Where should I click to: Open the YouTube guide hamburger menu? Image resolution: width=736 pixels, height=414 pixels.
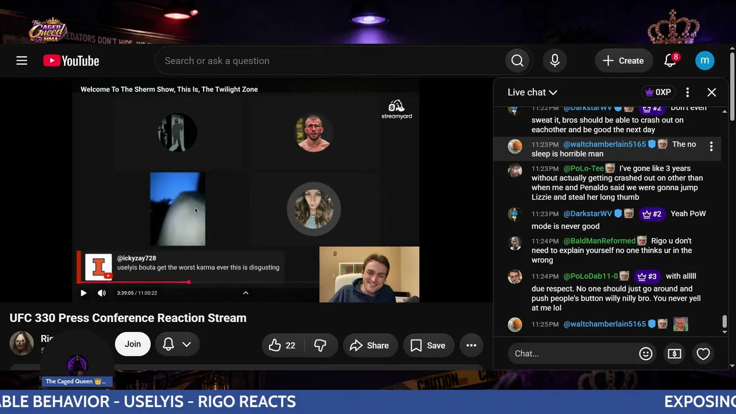tap(22, 60)
